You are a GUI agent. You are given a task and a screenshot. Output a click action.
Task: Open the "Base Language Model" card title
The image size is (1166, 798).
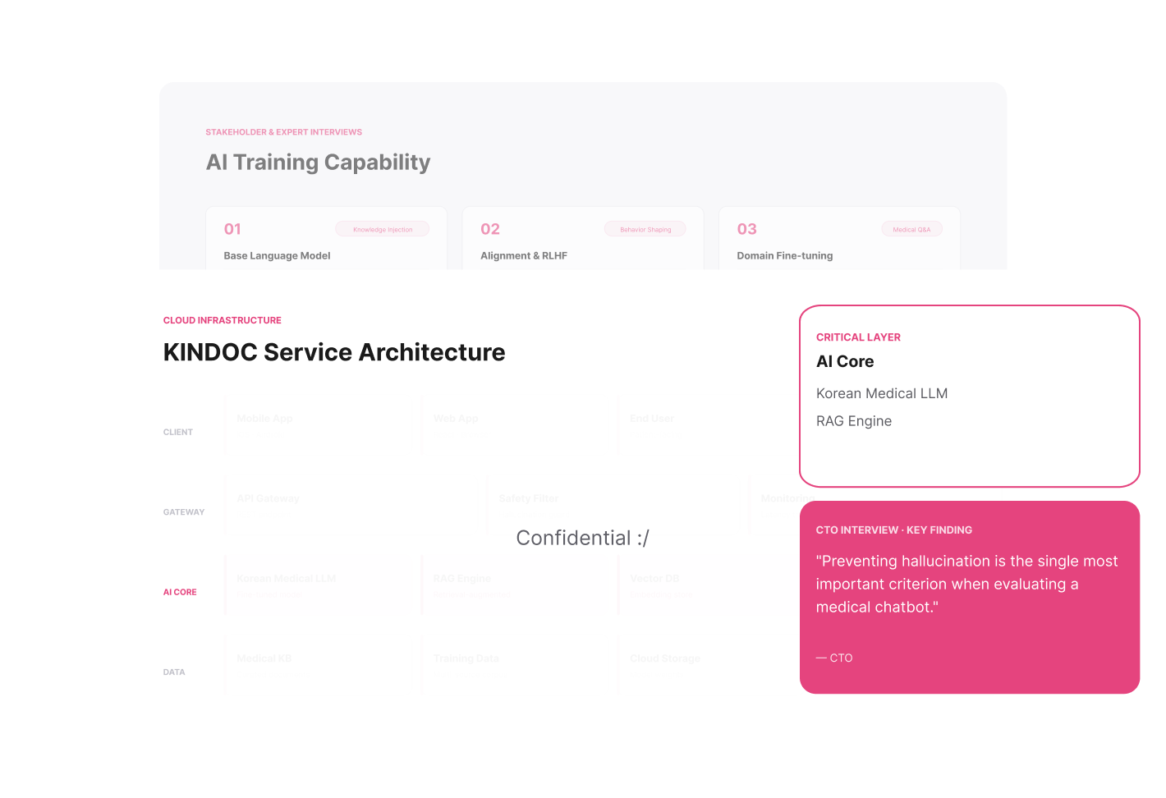pos(277,255)
